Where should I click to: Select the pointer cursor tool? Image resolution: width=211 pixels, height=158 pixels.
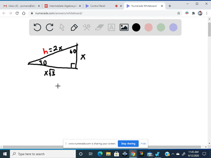62,27
